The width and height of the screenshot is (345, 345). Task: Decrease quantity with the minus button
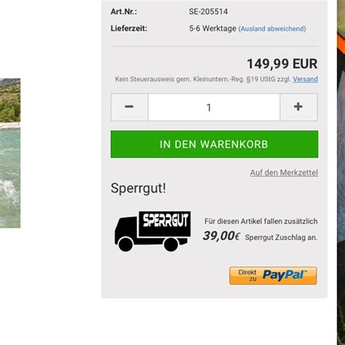130,107
